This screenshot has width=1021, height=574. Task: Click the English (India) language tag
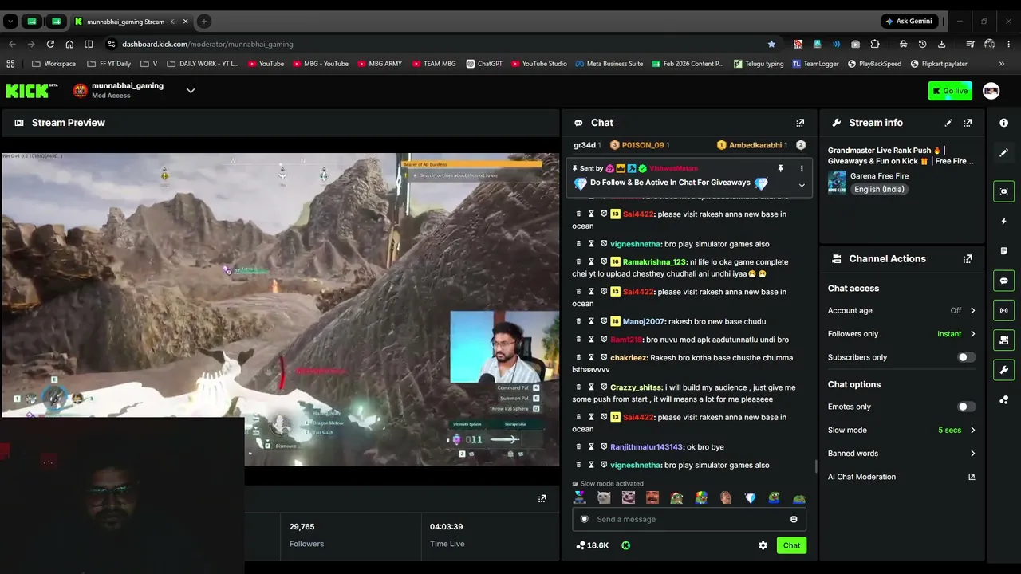[879, 190]
